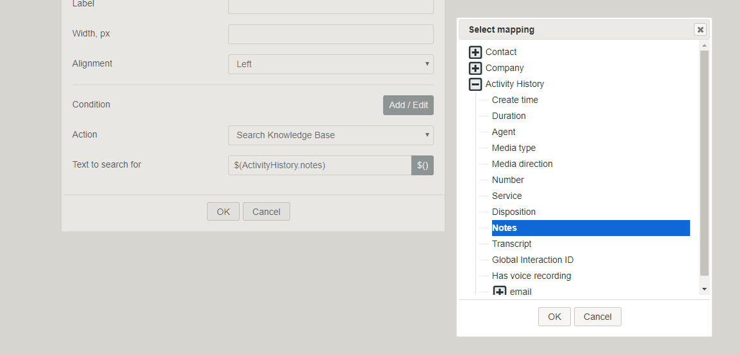The width and height of the screenshot is (740, 355).
Task: Select Disposition in the mapping tree
Action: [x=513, y=212]
